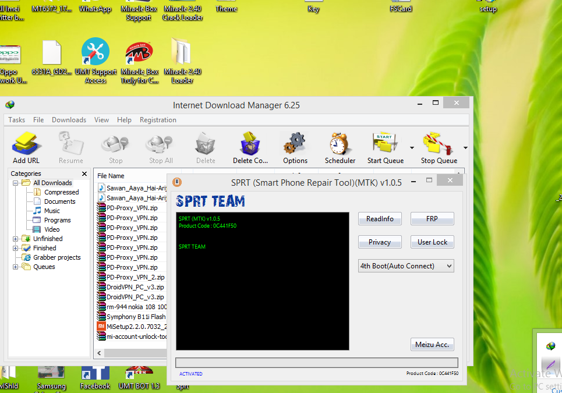Open the Registration menu
Viewport: 562px width, 393px height.
pyautogui.click(x=158, y=119)
